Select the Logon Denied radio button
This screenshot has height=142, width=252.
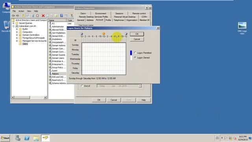pos(135,58)
